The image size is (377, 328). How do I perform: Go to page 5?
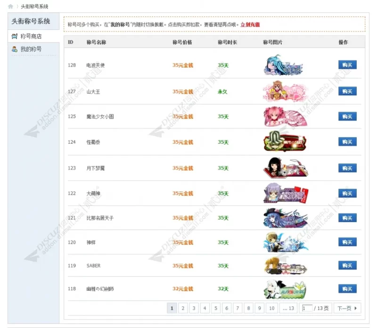click(x=216, y=308)
